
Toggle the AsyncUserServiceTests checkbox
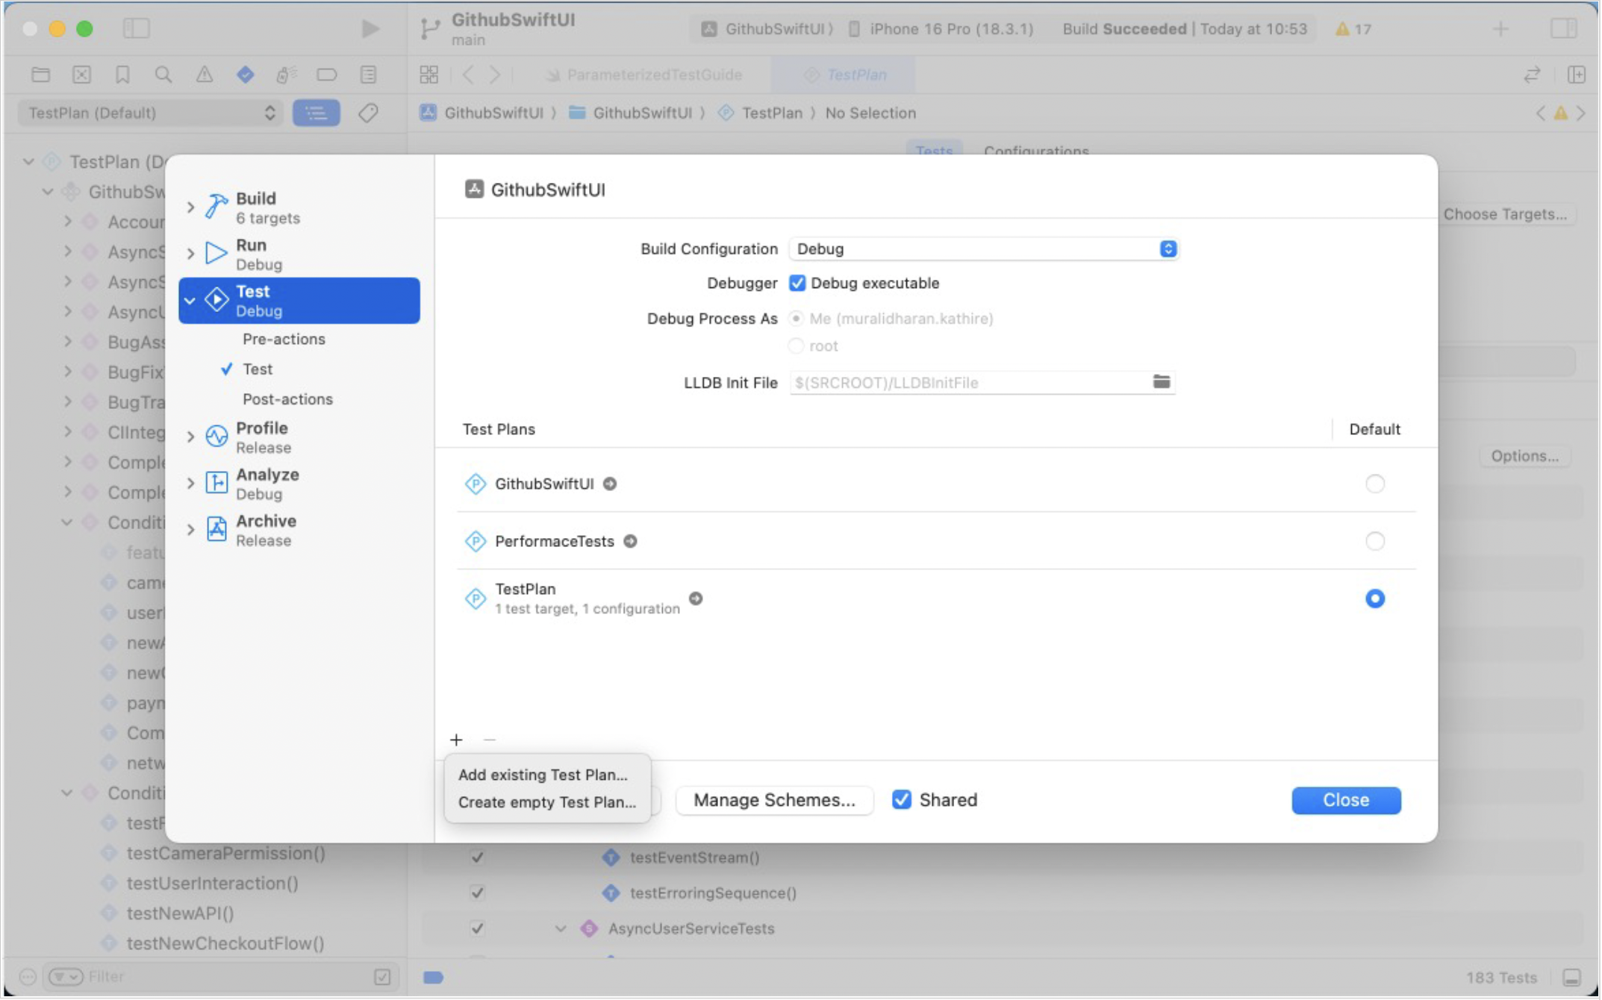(x=477, y=929)
